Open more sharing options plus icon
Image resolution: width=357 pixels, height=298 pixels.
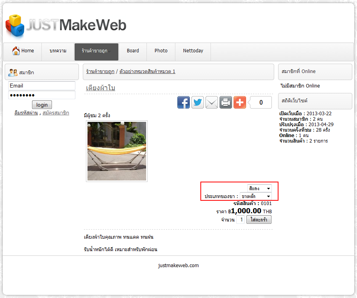click(240, 102)
